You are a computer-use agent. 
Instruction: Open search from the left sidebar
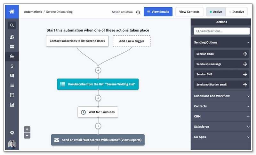pyautogui.click(x=12, y=26)
